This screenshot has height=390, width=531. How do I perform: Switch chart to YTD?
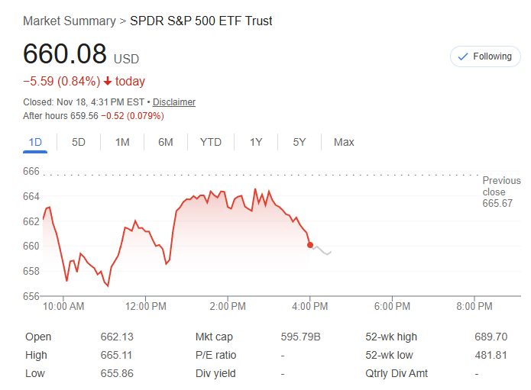click(x=211, y=142)
